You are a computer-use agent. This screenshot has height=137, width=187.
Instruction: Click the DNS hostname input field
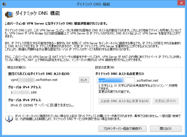116,80
